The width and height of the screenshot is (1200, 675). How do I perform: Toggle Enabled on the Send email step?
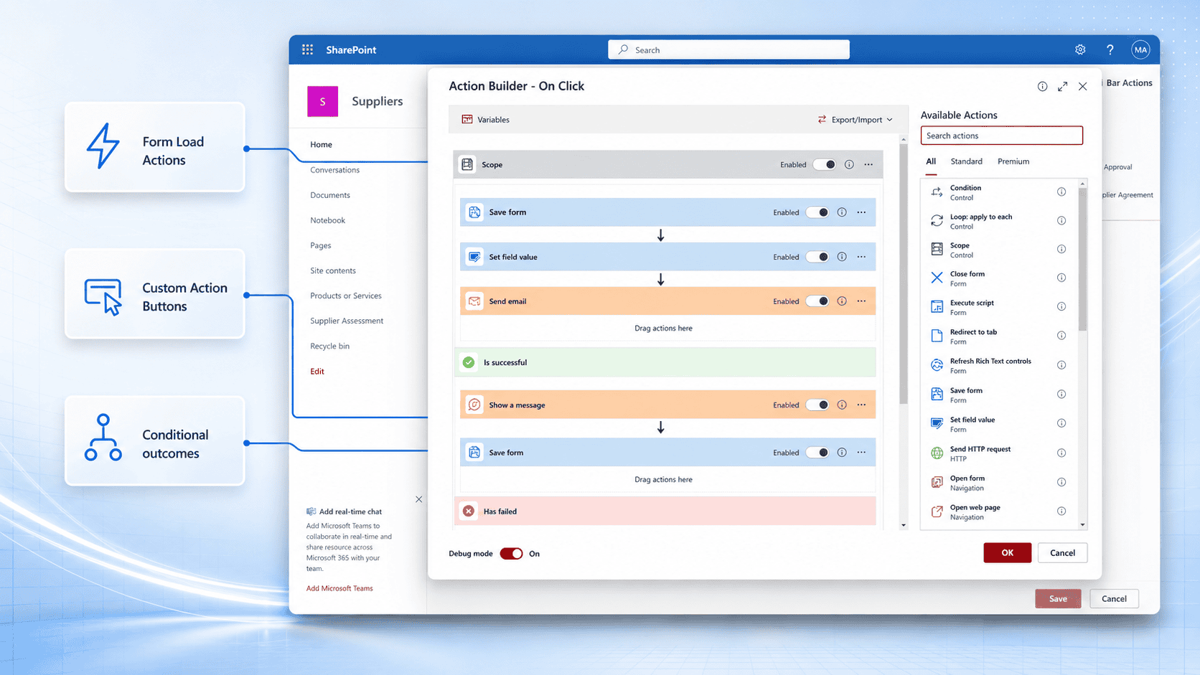[817, 301]
